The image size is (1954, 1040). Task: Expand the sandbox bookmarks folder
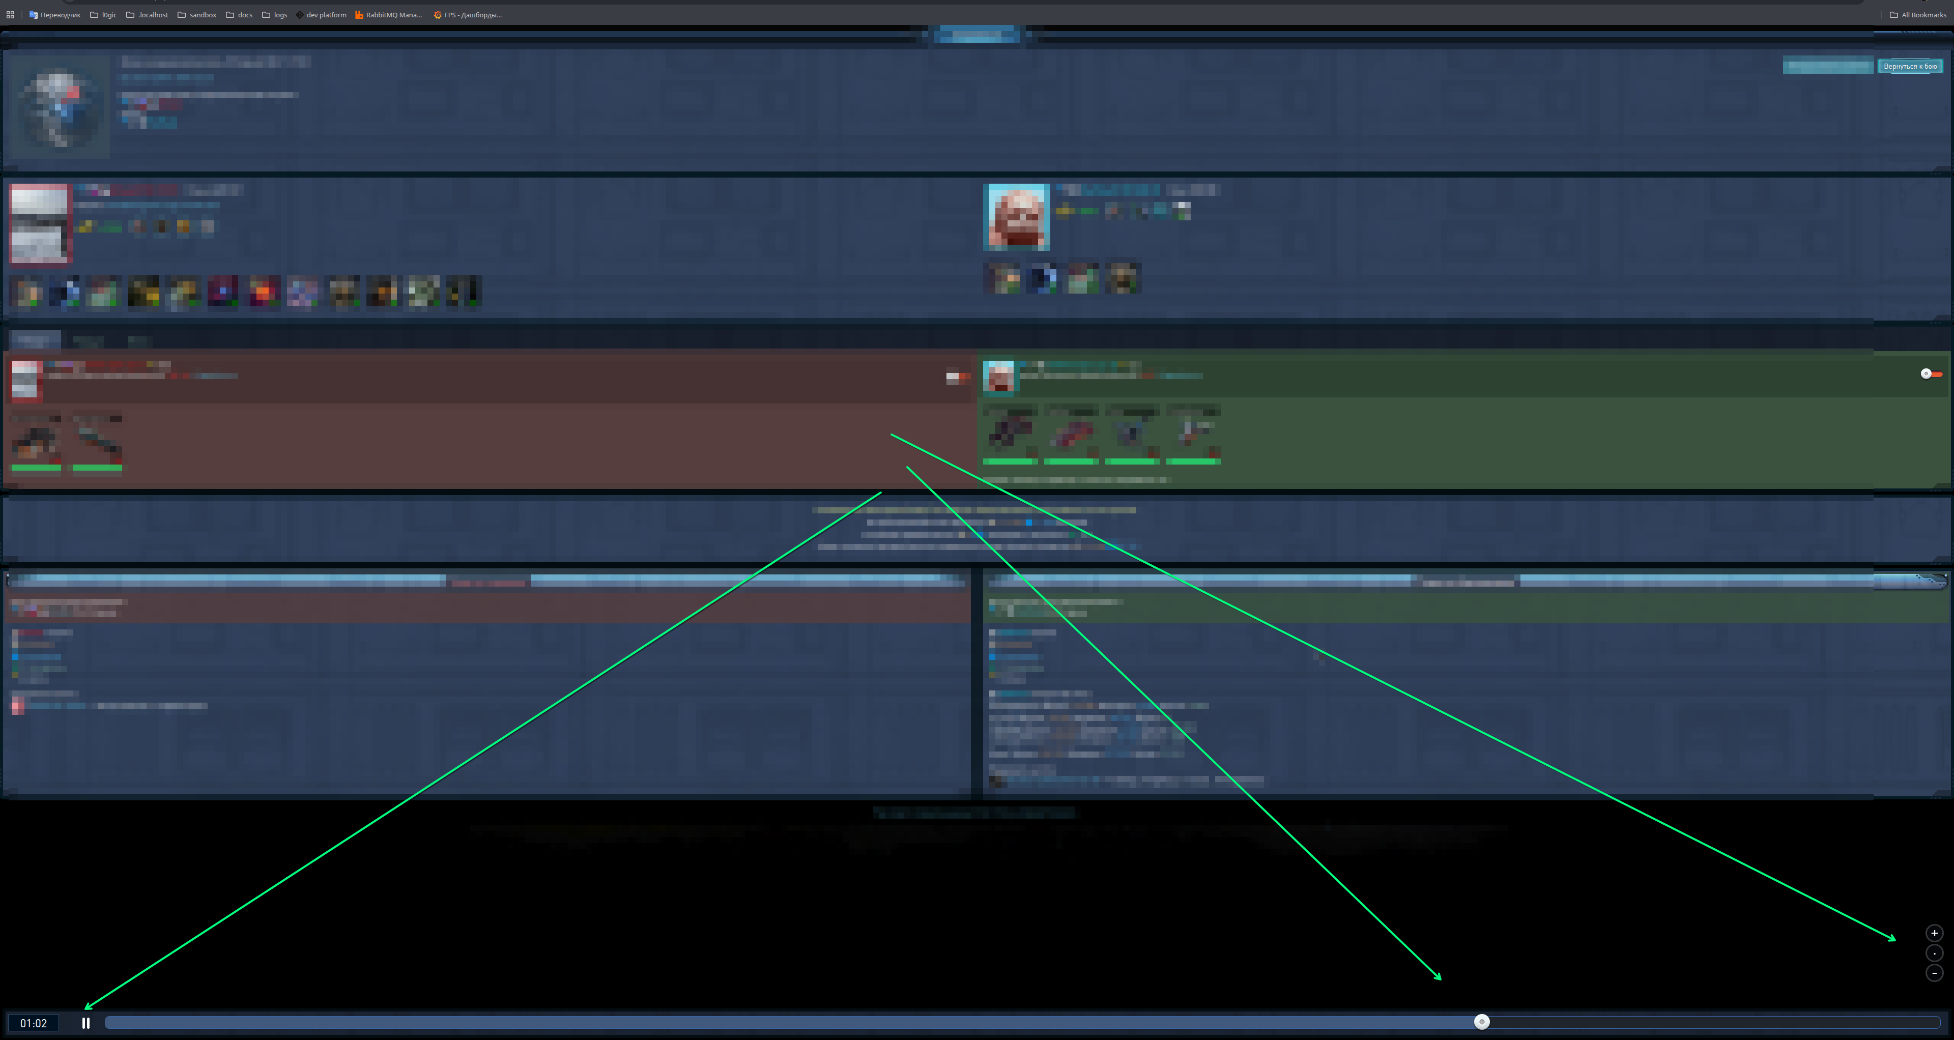[x=197, y=14]
